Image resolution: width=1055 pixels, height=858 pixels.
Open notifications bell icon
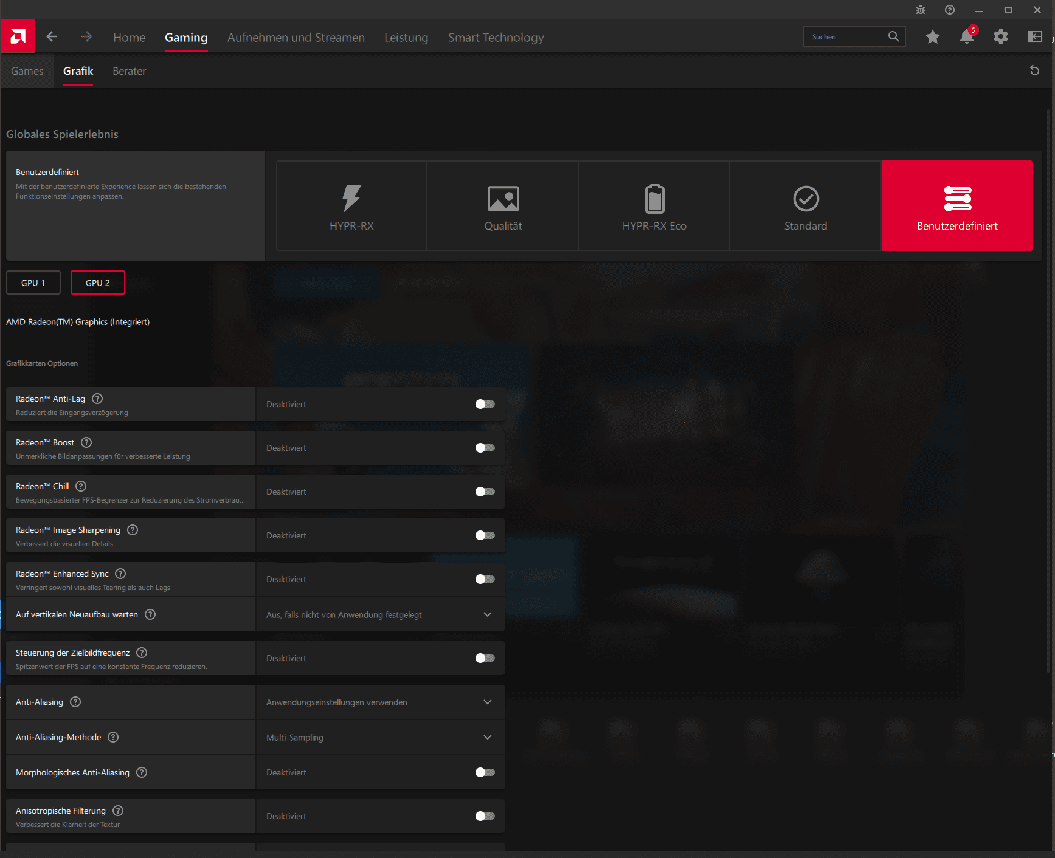pyautogui.click(x=967, y=36)
